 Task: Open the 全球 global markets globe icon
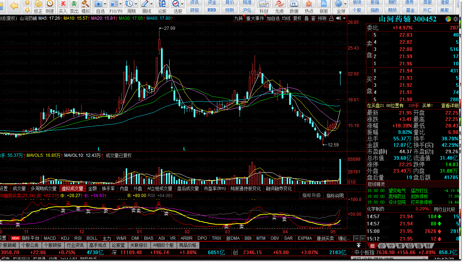coord(338,4)
